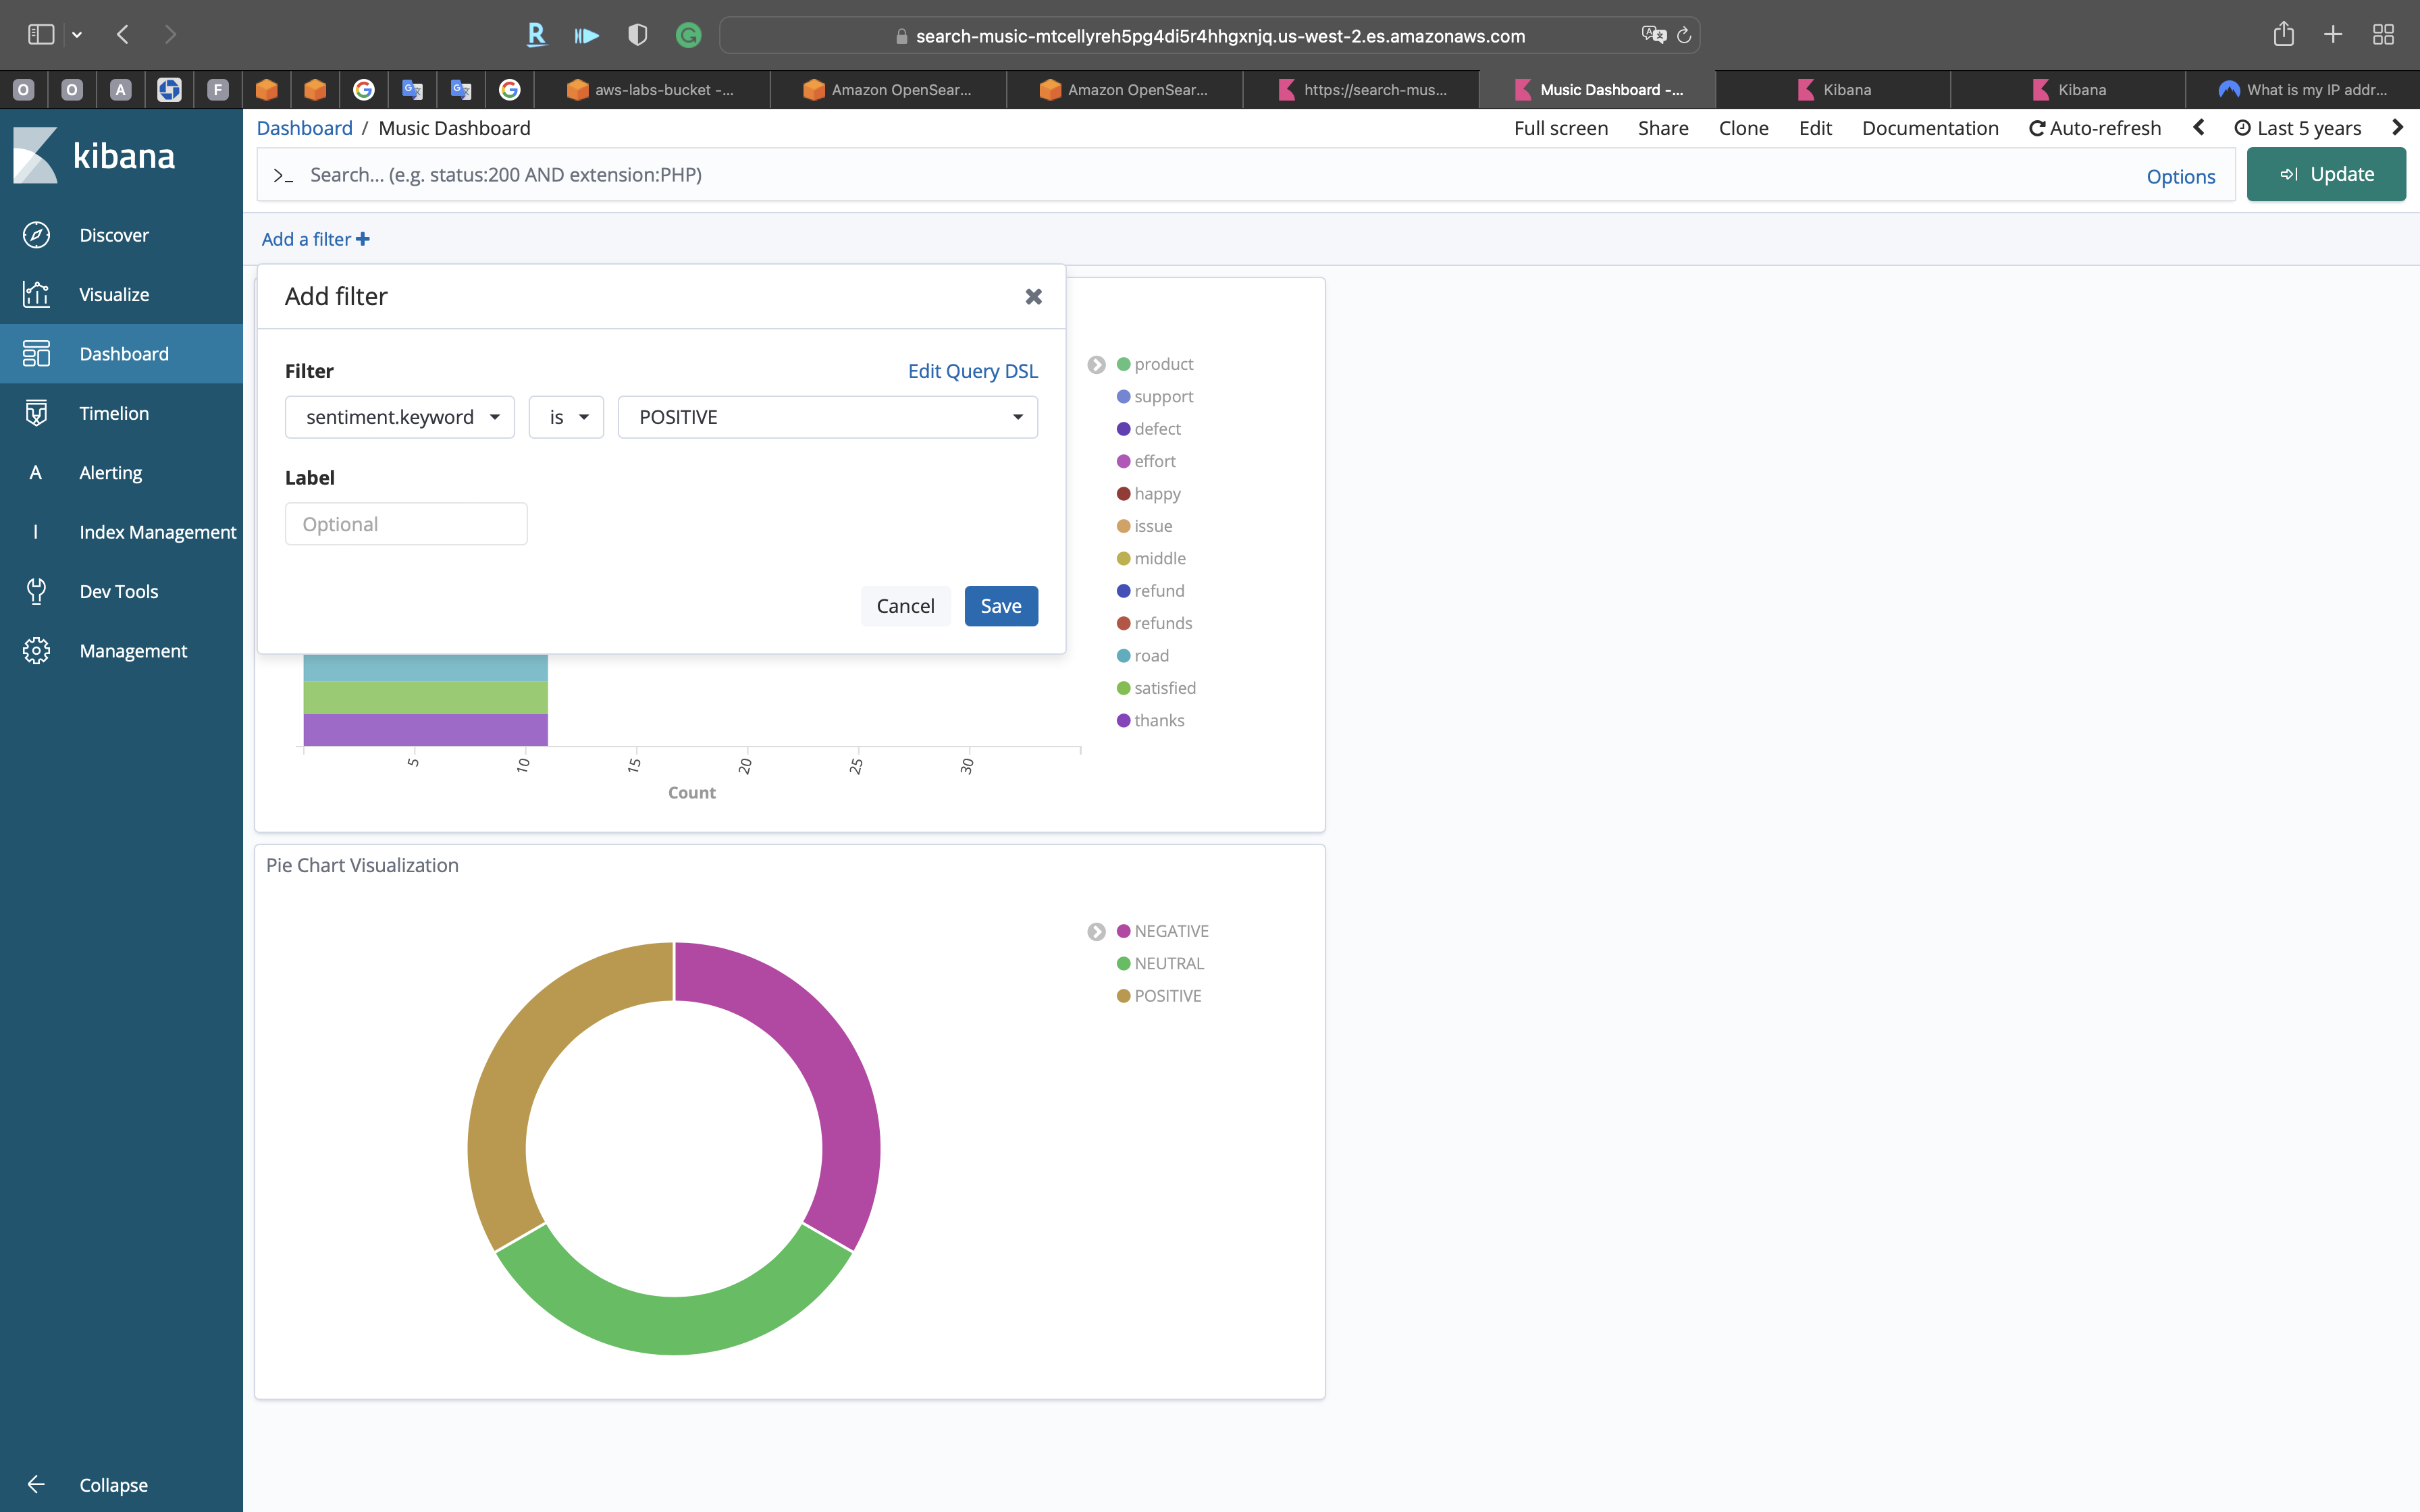
Task: Click the NEGATIVE legend color dot
Action: click(1123, 931)
